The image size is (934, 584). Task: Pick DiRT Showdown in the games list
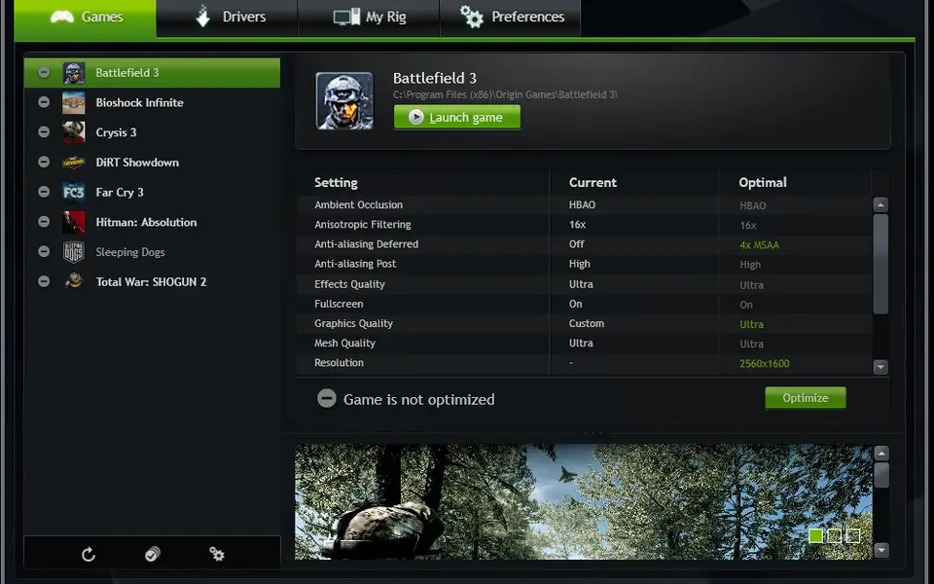coord(152,163)
